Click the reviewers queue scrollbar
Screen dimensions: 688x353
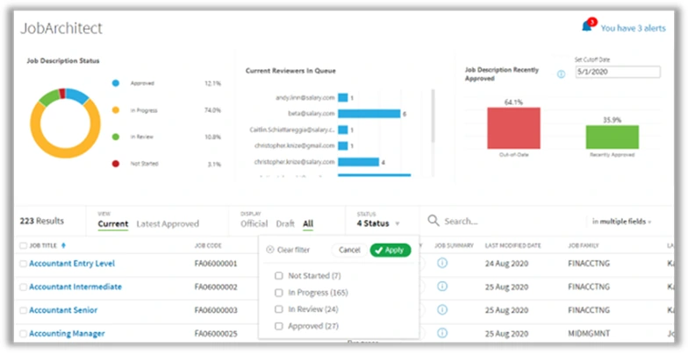click(434, 116)
